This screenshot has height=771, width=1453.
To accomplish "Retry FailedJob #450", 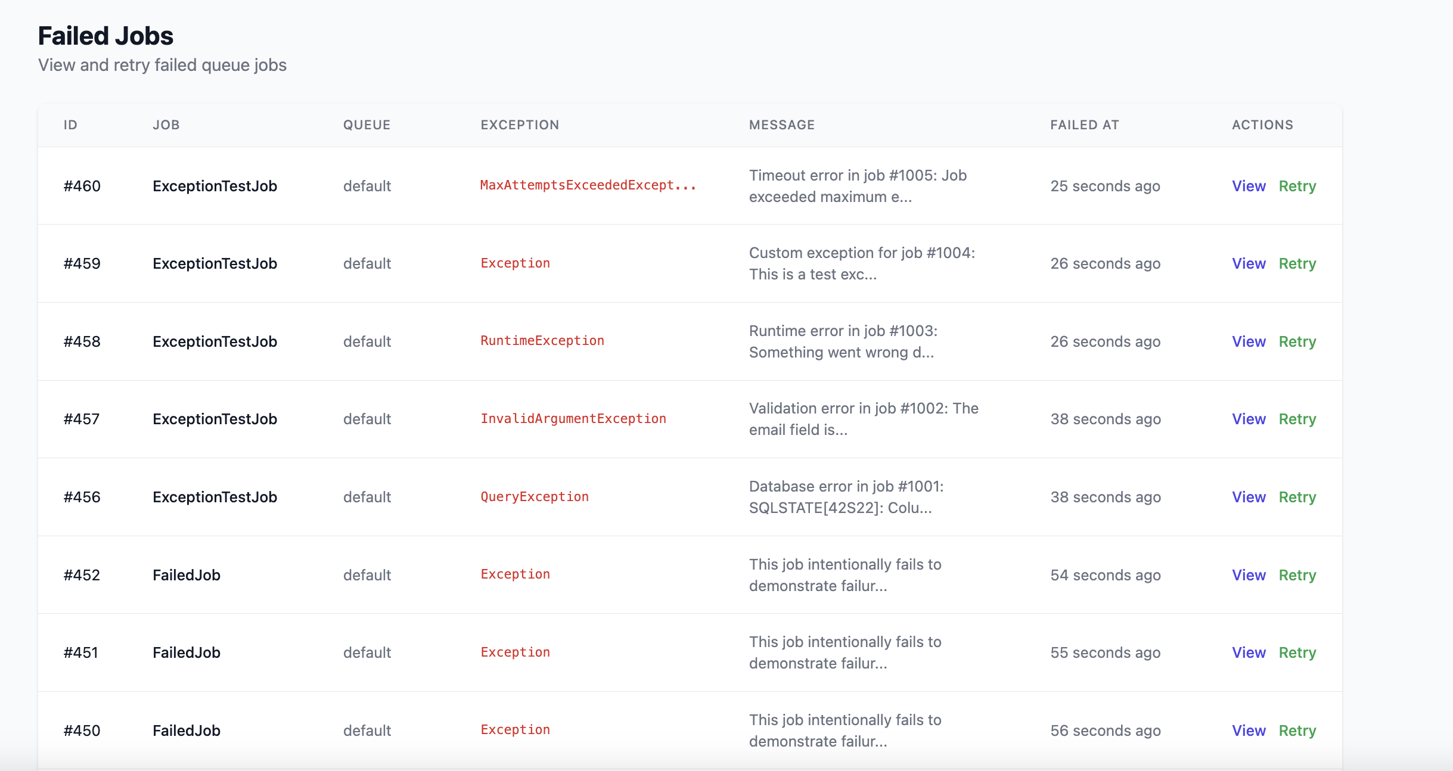I will [1297, 730].
